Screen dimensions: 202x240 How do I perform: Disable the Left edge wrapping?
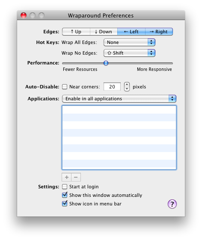[x=131, y=32]
